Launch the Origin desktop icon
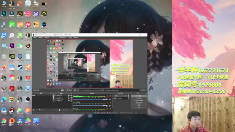This screenshot has width=235, height=132. click(20, 3)
